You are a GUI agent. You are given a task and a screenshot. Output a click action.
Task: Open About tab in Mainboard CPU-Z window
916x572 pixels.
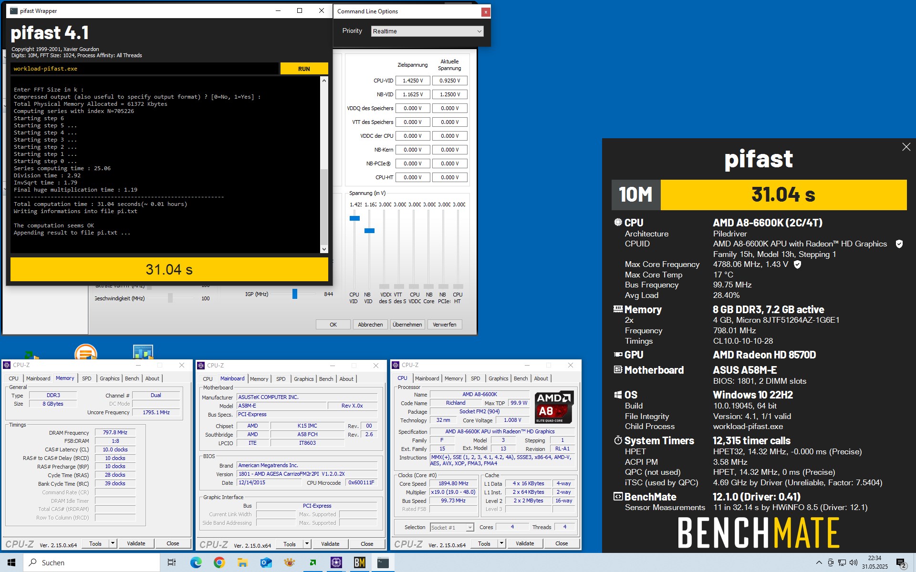coord(346,379)
